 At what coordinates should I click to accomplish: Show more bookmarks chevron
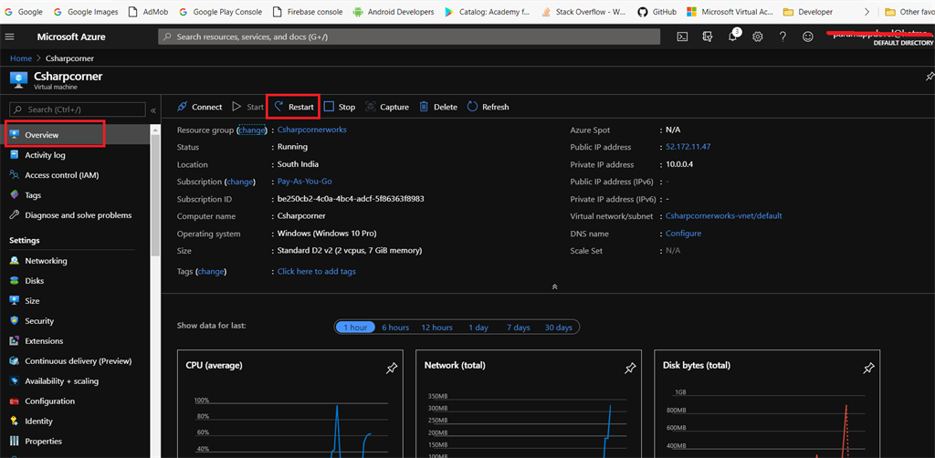[x=867, y=11]
